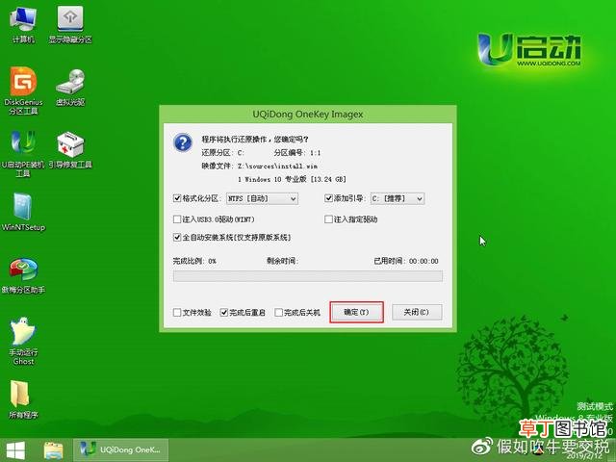Click the Windows 10 专业版 [13.24 GB] text
This screenshot has width=616, height=462.
click(x=292, y=180)
